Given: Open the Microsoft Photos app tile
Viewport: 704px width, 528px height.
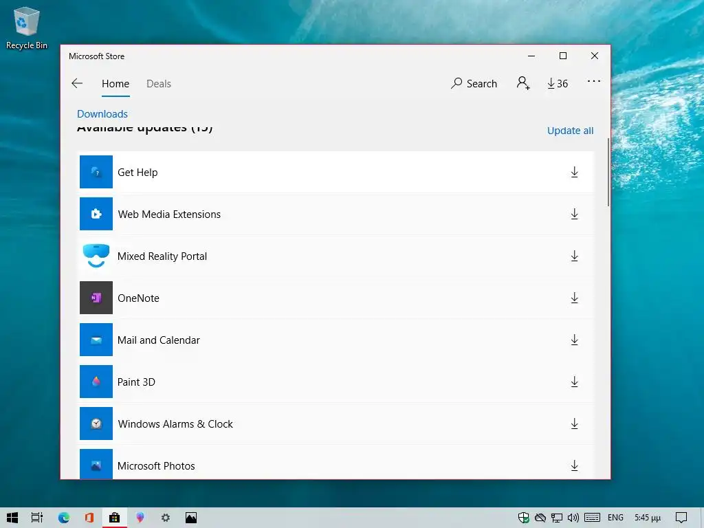Looking at the screenshot, I should [96, 464].
